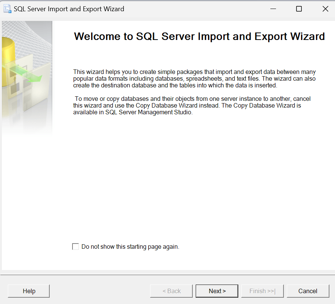Screen dimensions: 335x304
Task: Click the 'SQL Server Import and Export Wizard' window title
Action: pos(69,9)
